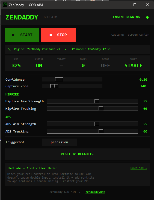Click the HidHide — Controller Hider heading

(32, 168)
